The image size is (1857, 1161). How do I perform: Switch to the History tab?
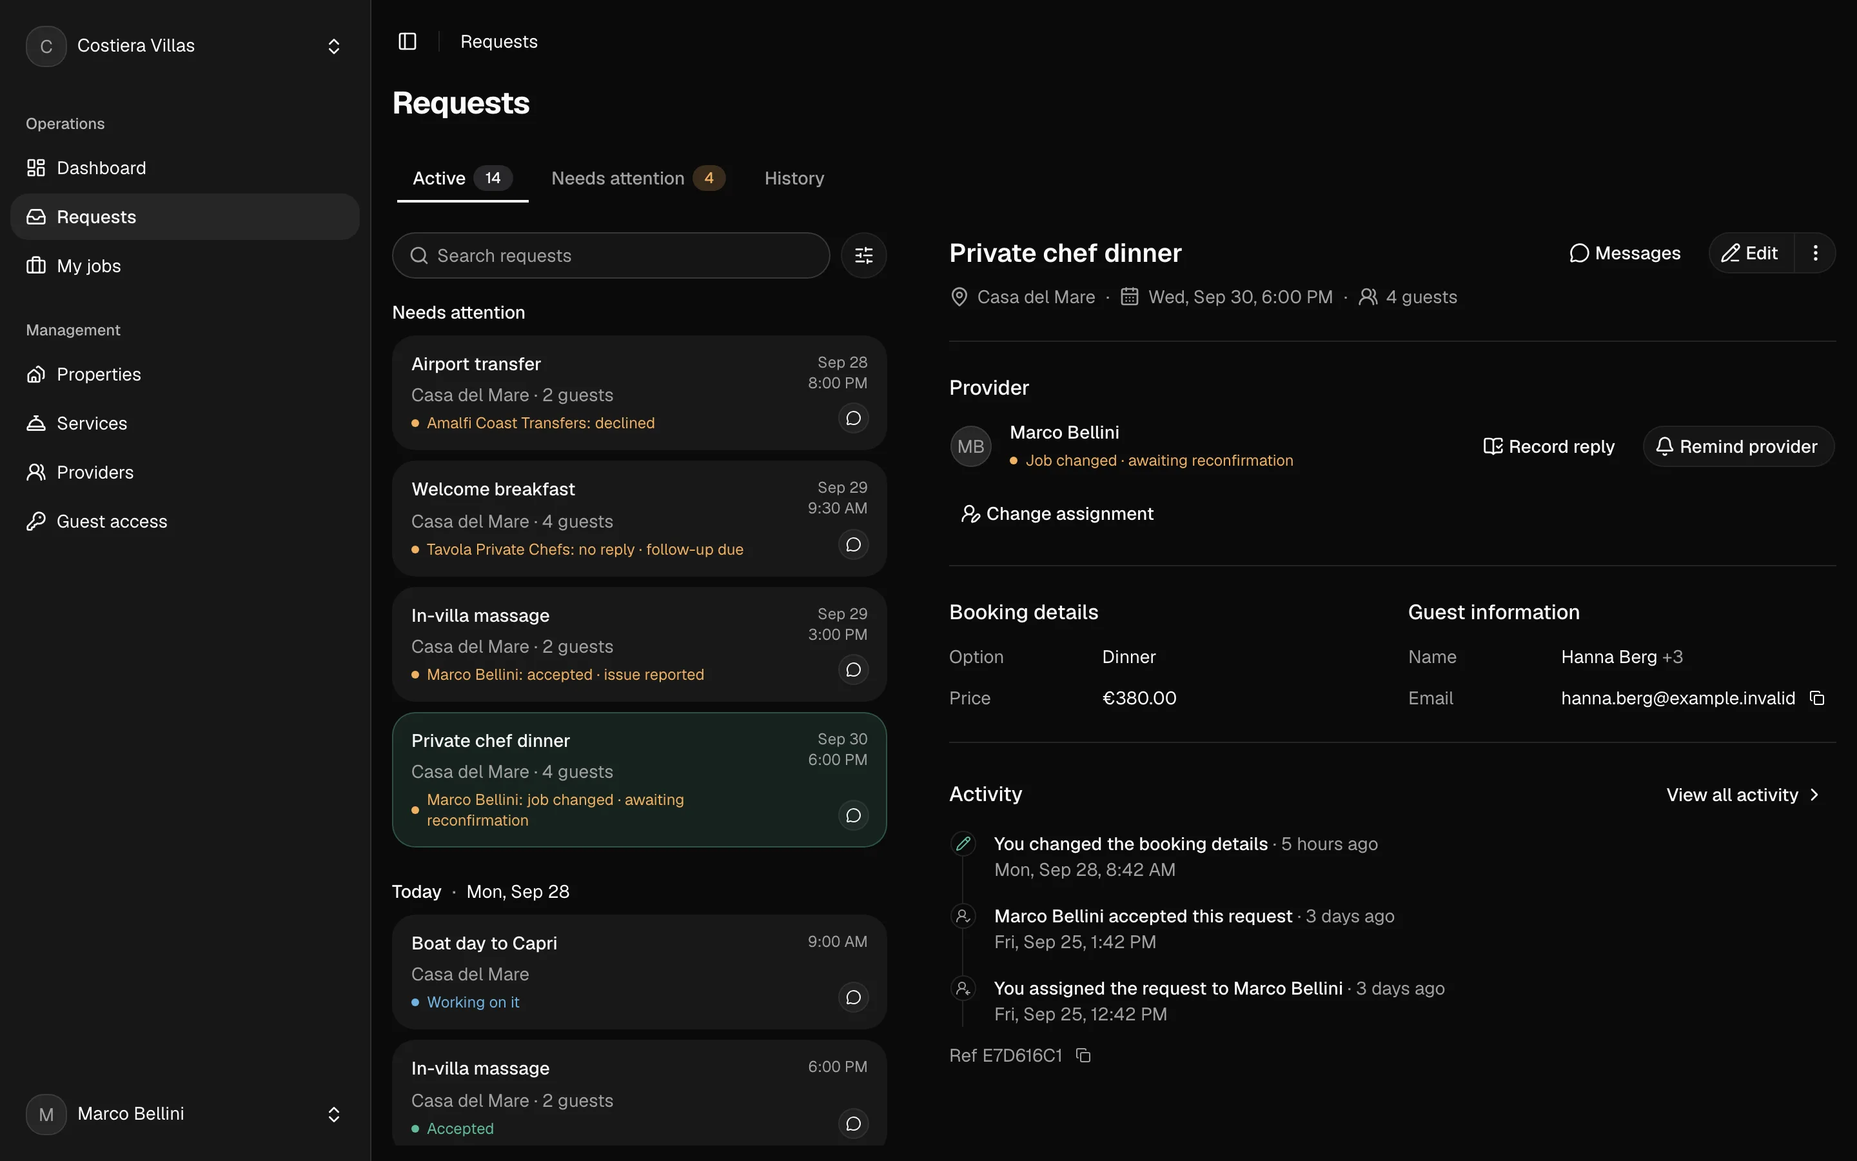pyautogui.click(x=794, y=179)
